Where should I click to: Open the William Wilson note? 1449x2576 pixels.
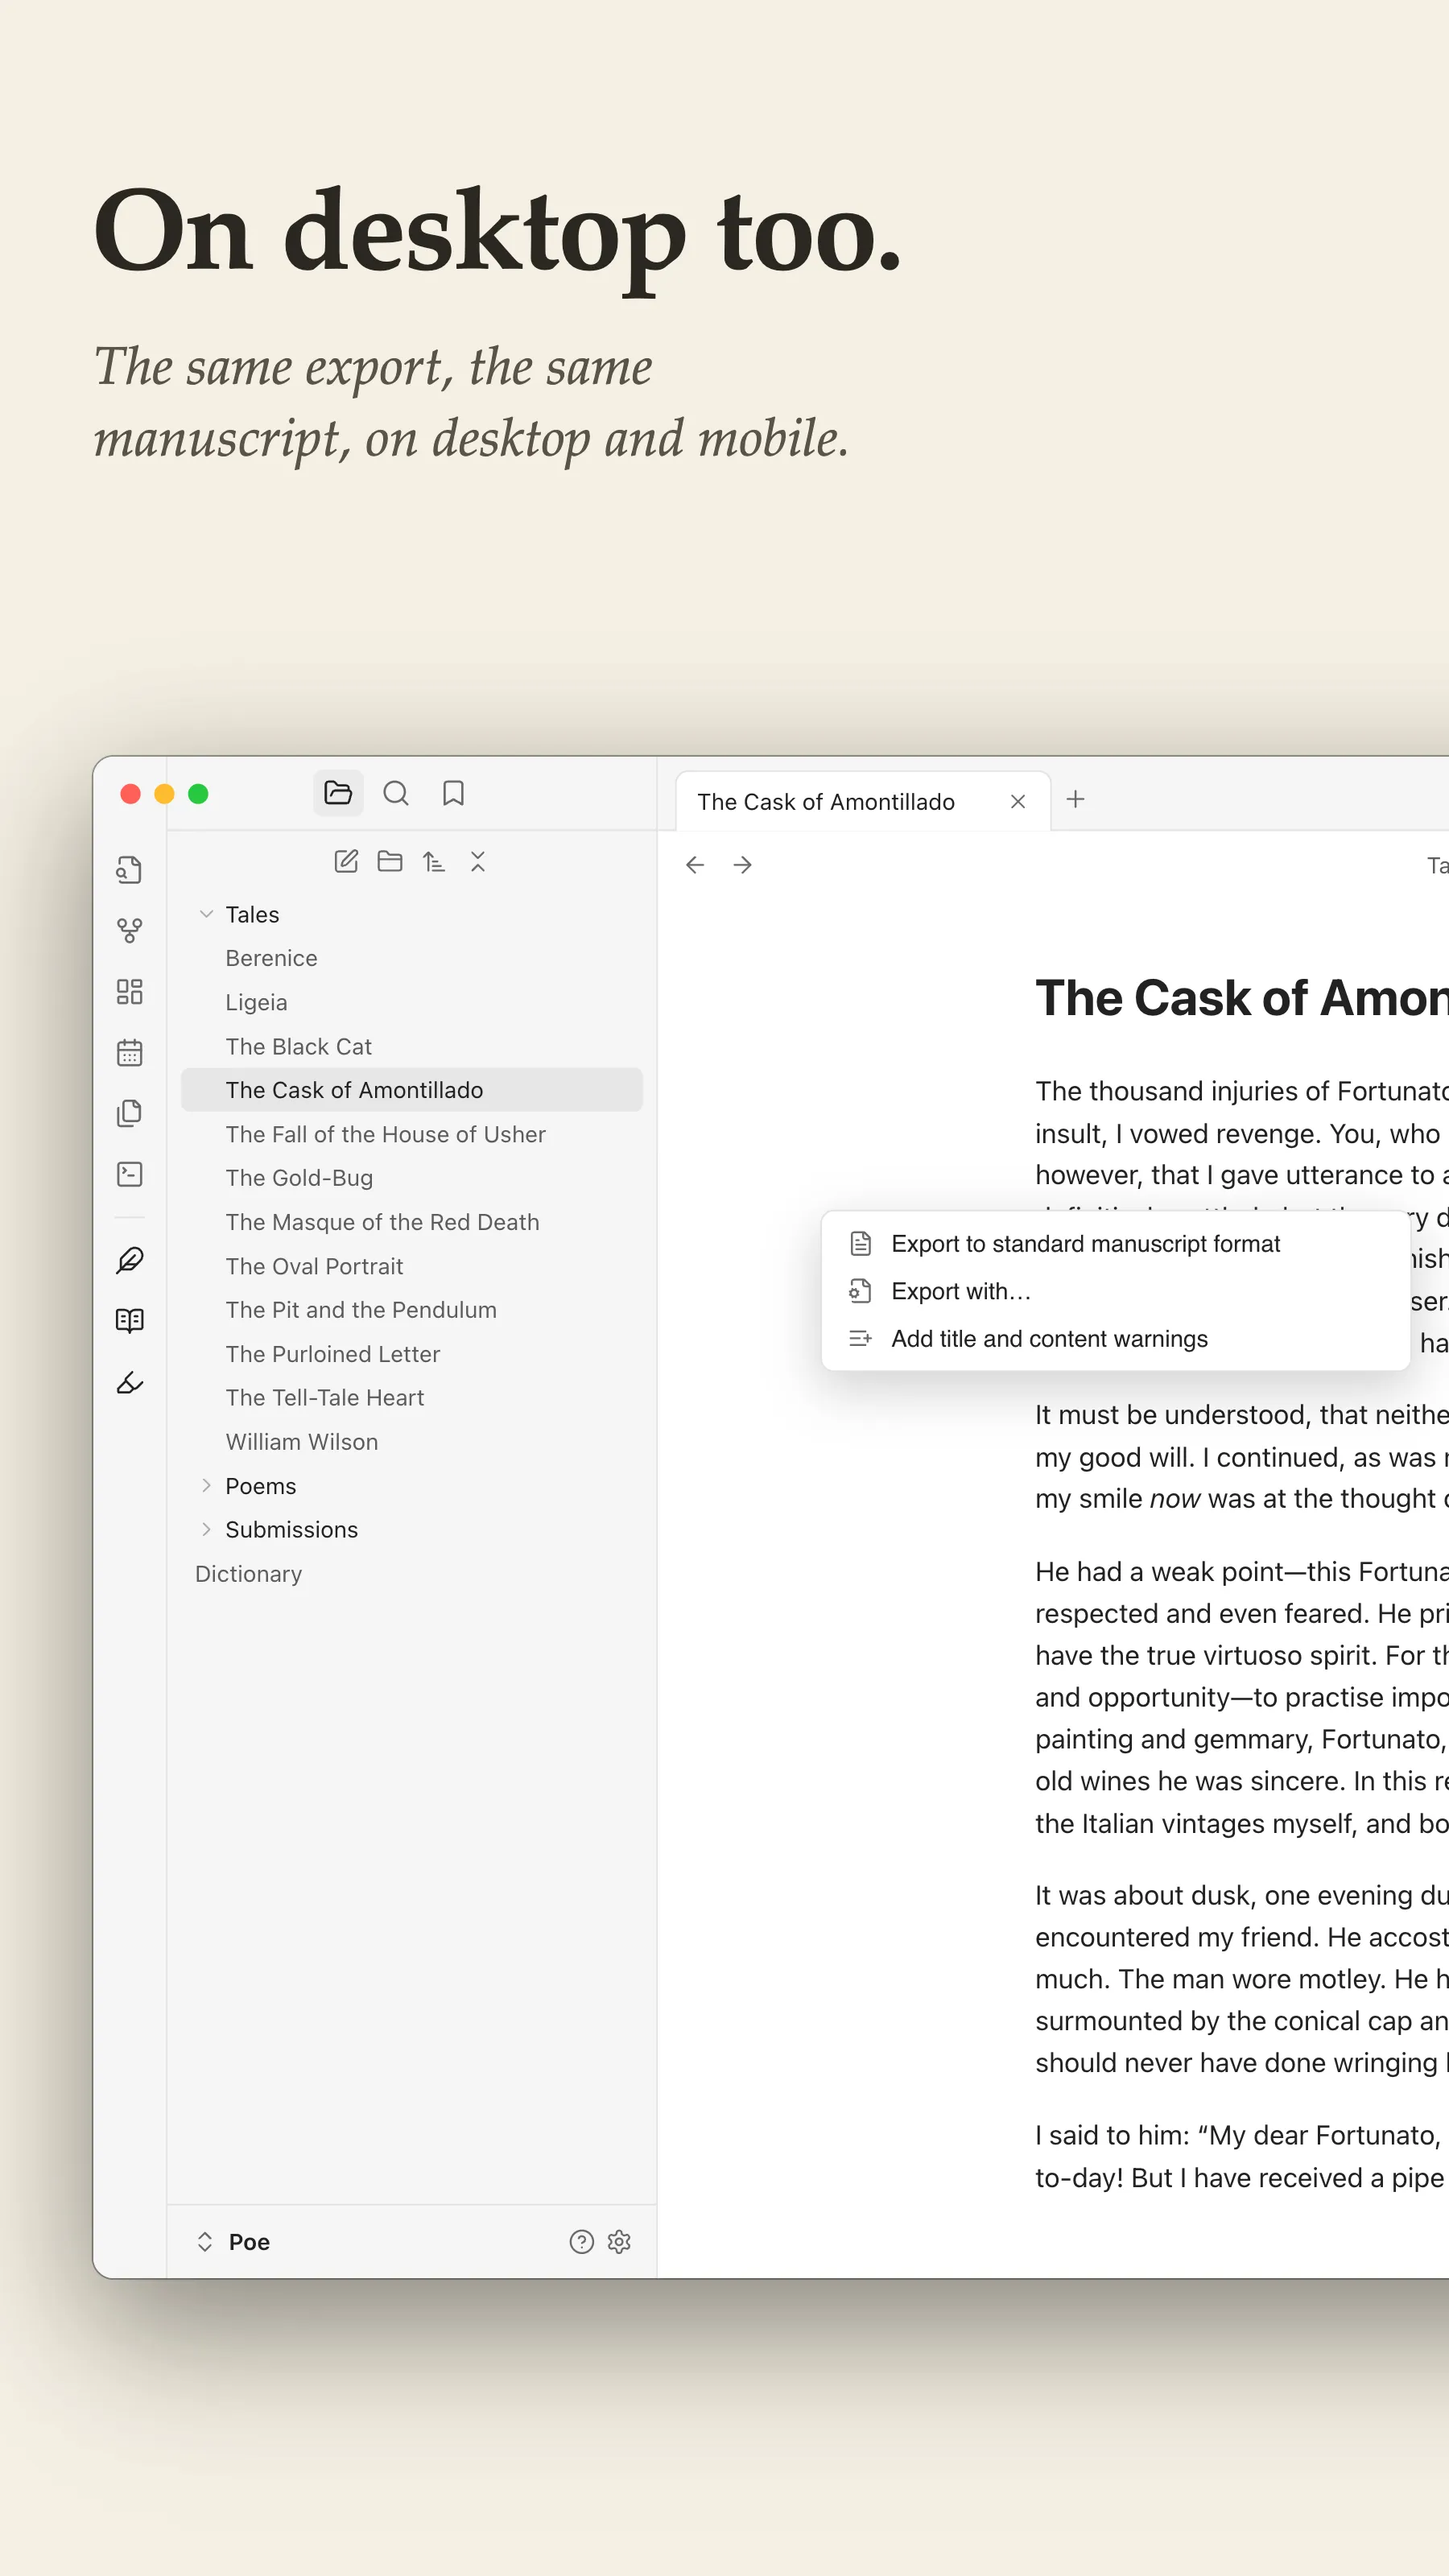(x=412, y=1441)
